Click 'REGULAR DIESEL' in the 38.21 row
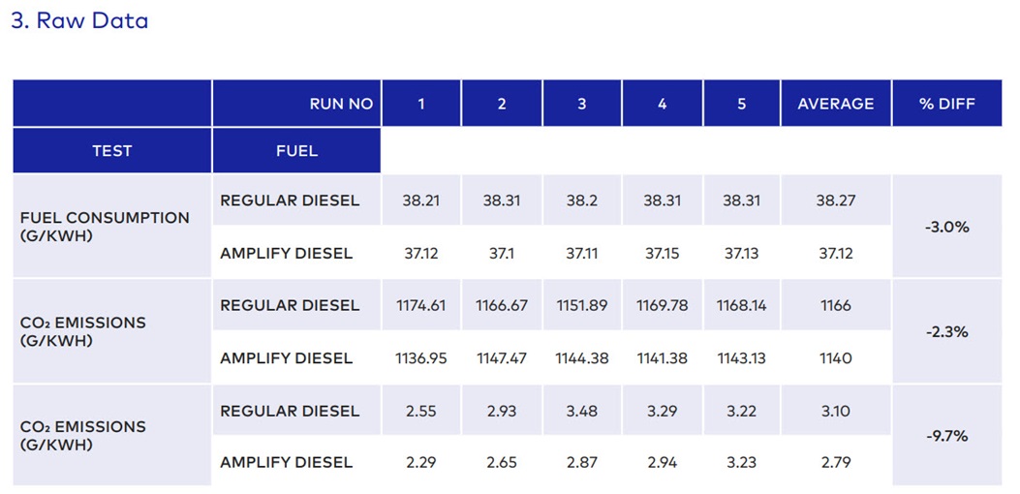The image size is (1020, 494). (x=290, y=200)
